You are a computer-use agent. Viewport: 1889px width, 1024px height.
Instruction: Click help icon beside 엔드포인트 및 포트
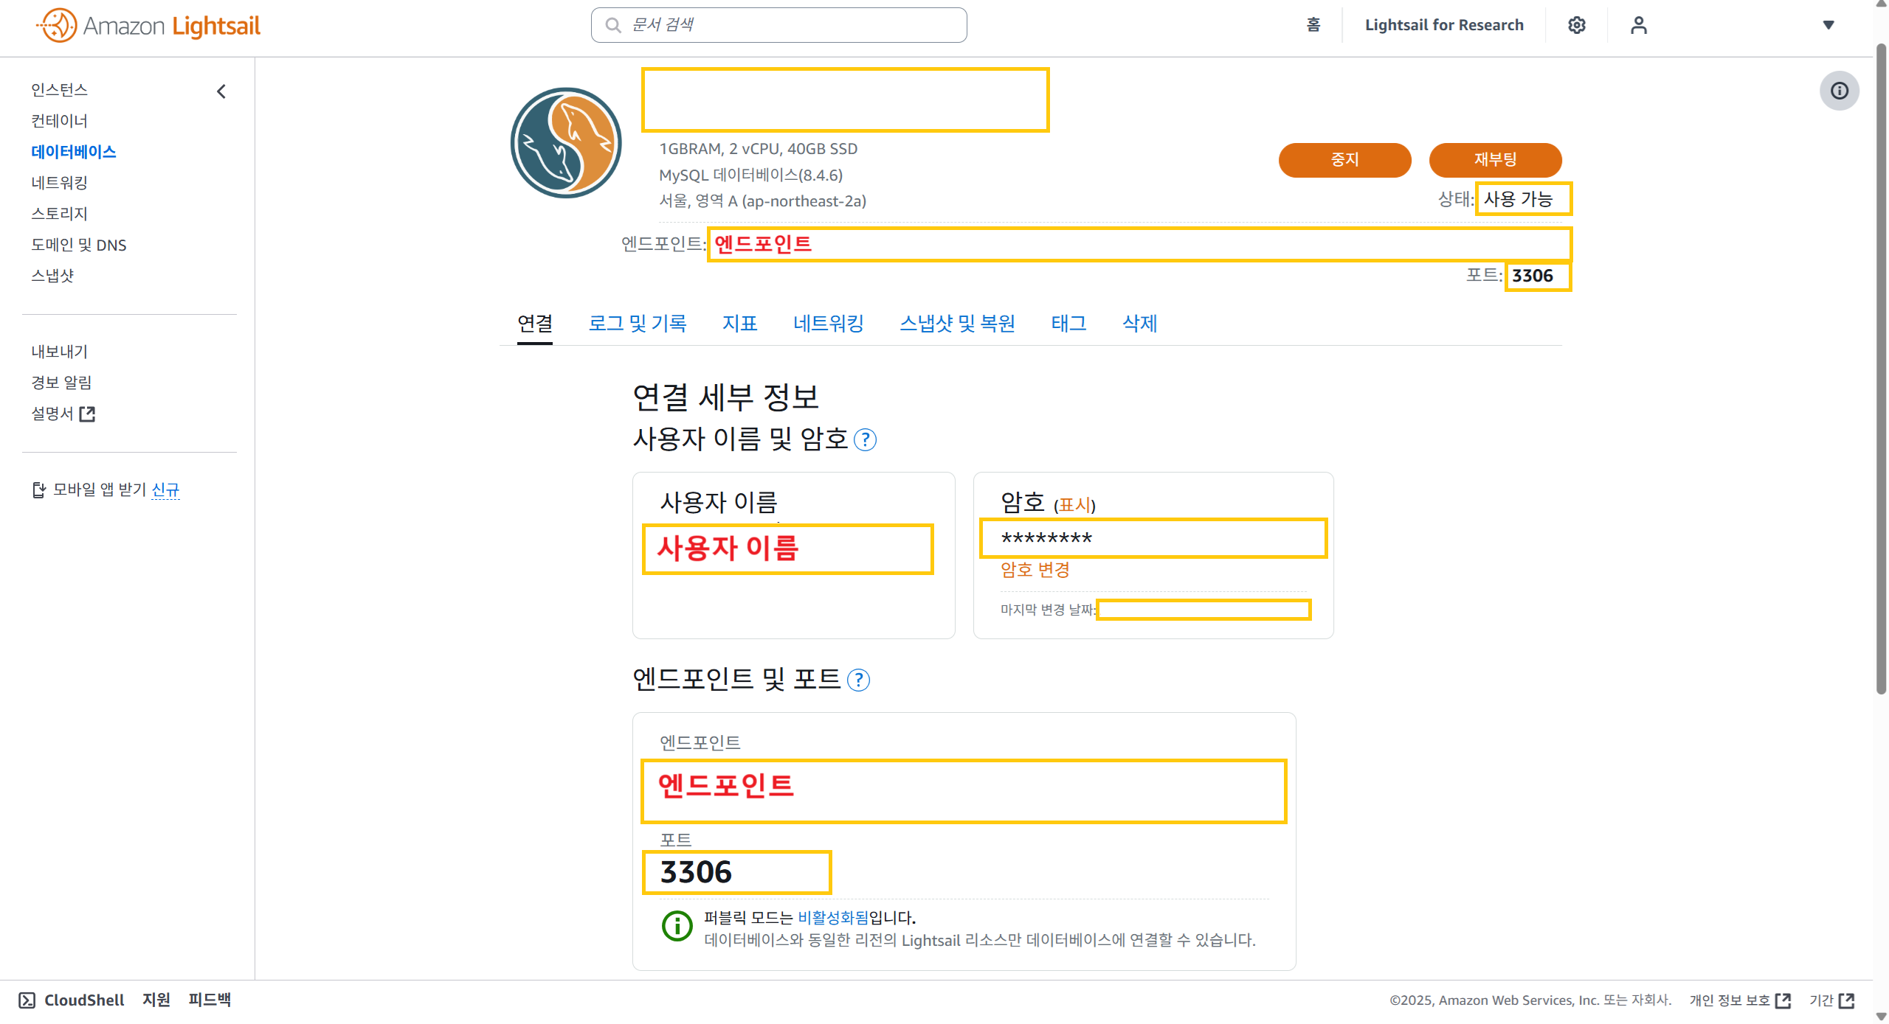(x=858, y=680)
